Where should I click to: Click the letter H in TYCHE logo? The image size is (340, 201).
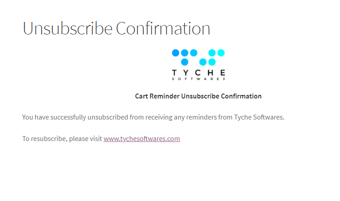pyautogui.click(x=210, y=73)
